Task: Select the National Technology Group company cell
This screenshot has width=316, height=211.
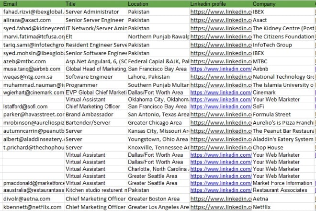Action: [x=283, y=77]
